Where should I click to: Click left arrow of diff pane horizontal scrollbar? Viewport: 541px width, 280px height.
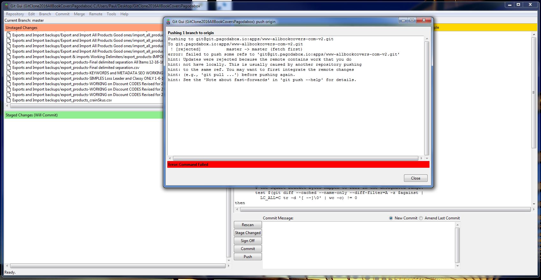(x=237, y=210)
